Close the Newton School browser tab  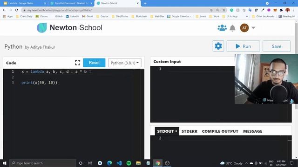[138, 3]
